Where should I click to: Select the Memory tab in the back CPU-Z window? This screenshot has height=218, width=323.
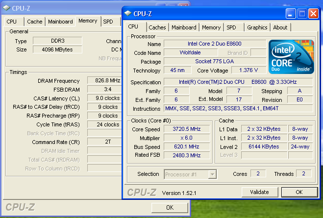[88, 21]
